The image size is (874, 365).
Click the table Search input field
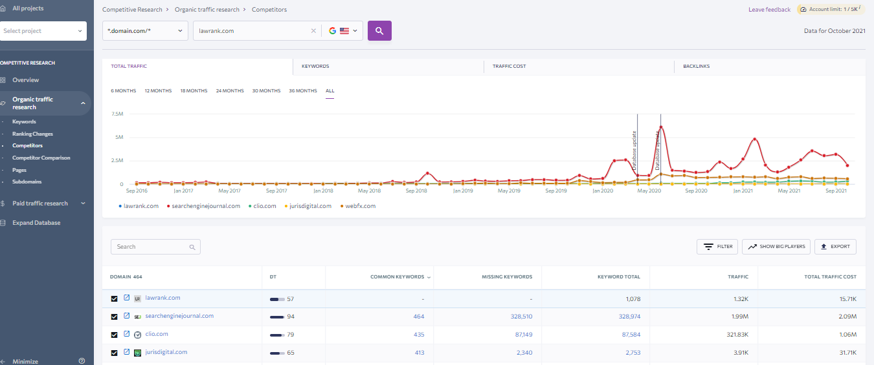[x=155, y=247]
